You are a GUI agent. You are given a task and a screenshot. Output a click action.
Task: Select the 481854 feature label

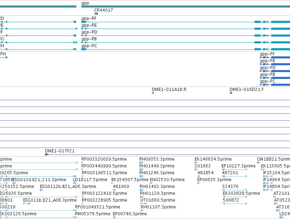(205, 173)
